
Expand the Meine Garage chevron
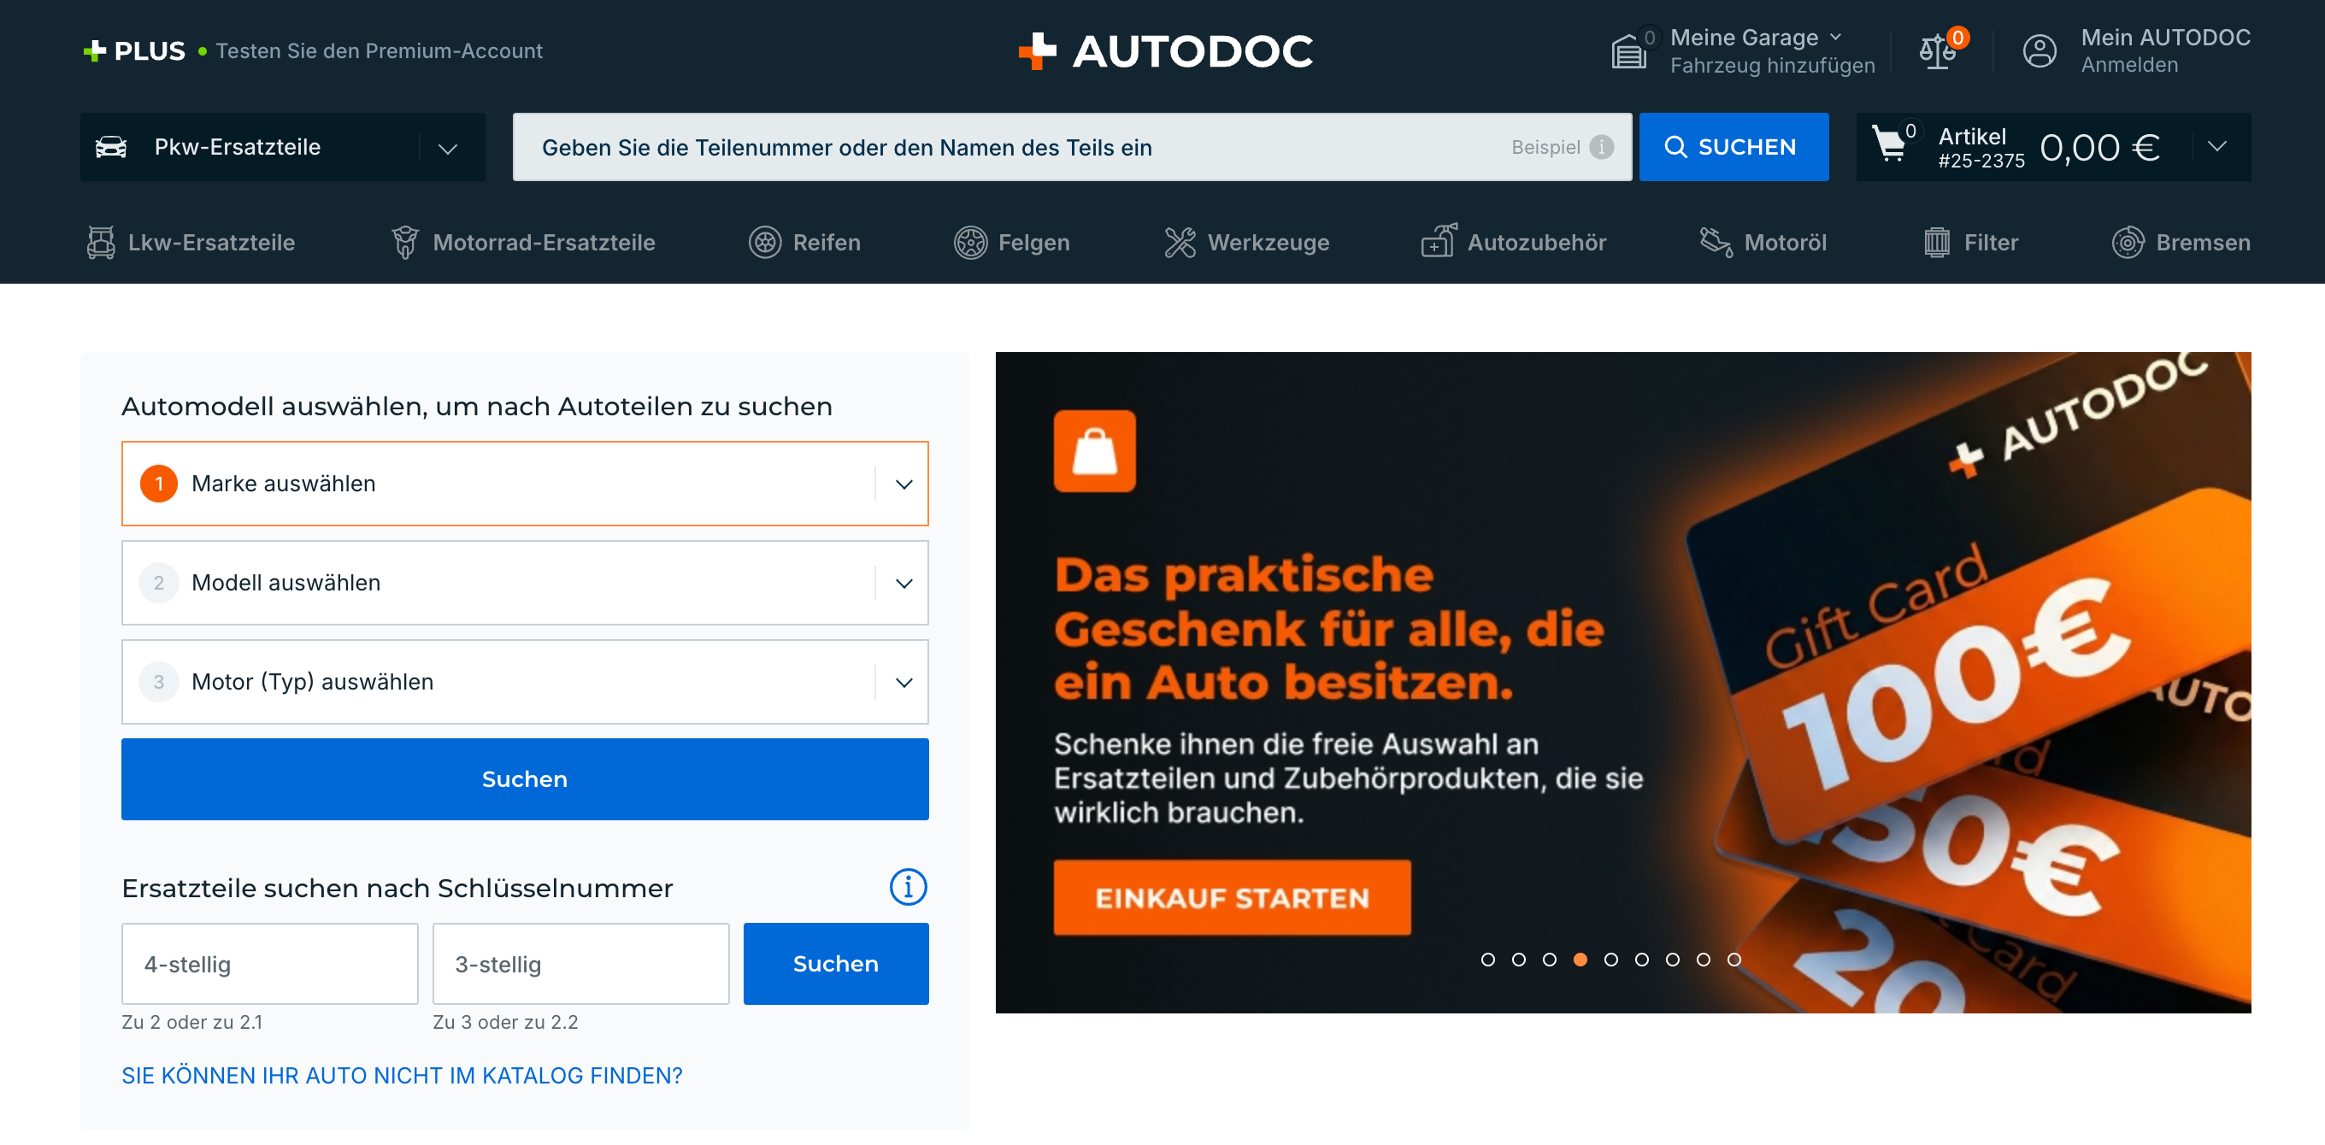[1836, 37]
